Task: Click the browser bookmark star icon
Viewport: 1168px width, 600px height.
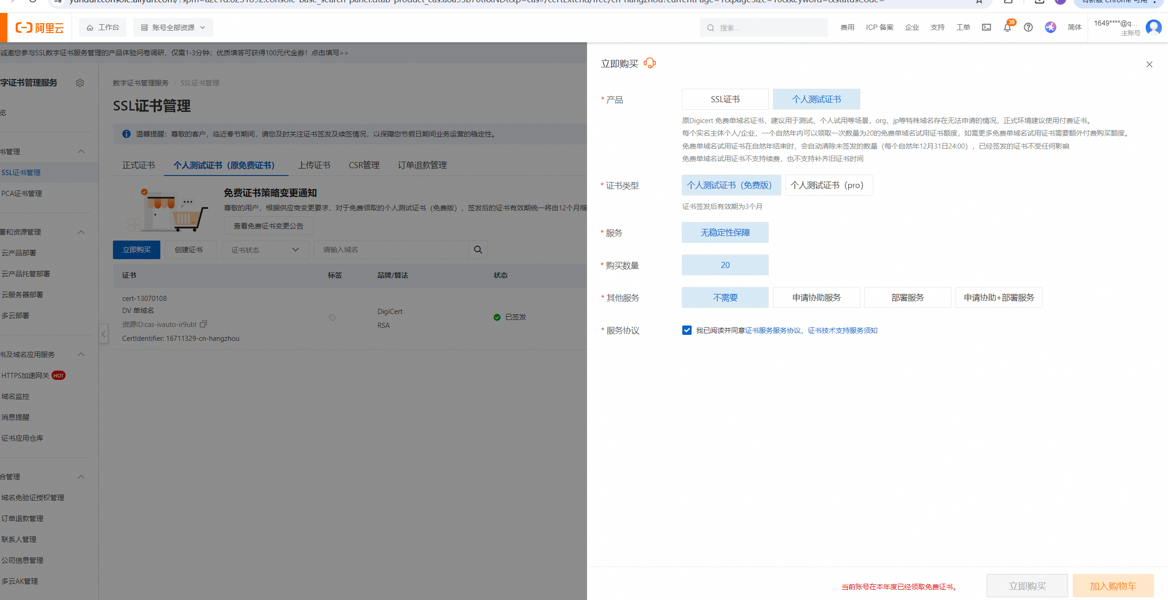Action: (x=979, y=1)
